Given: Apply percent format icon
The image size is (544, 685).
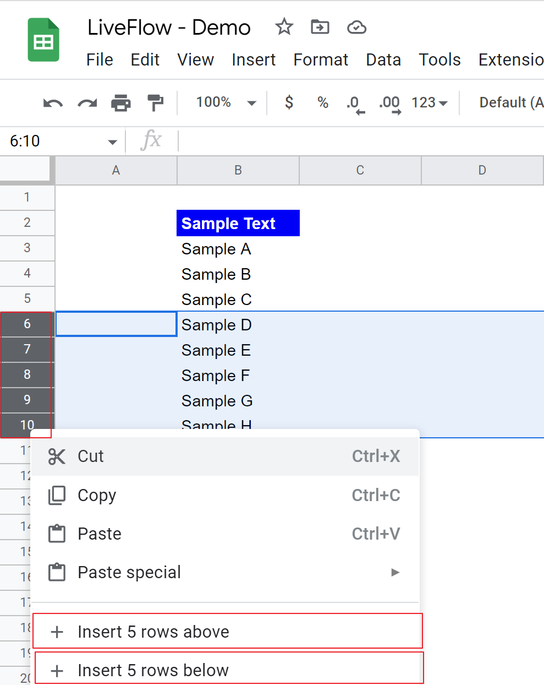Looking at the screenshot, I should [322, 102].
